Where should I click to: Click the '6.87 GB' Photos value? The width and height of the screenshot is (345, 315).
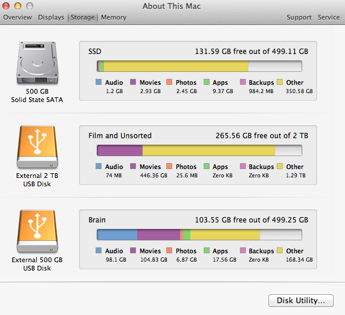click(x=186, y=260)
